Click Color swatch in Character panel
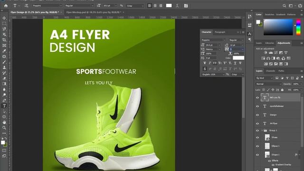Screen dimensions: 304x171 (238, 58)
